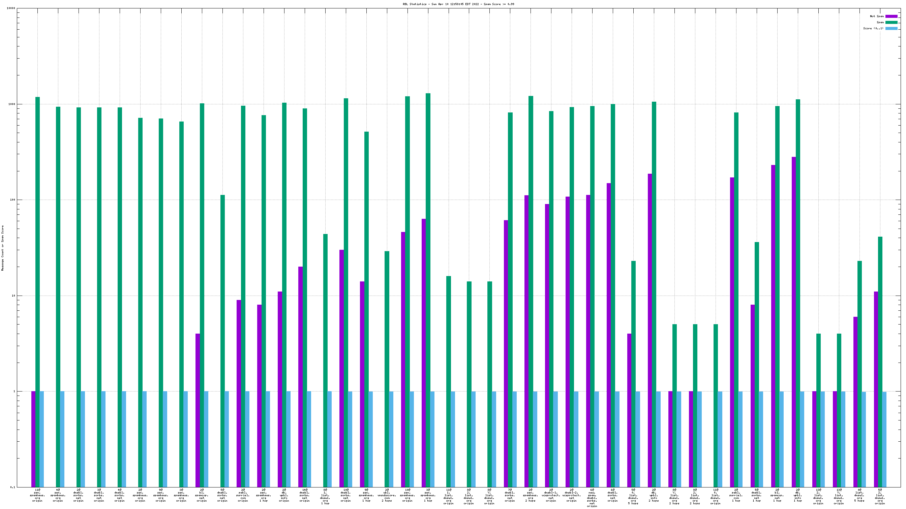Click the 0.1 y-axis tick label

(x=13, y=487)
